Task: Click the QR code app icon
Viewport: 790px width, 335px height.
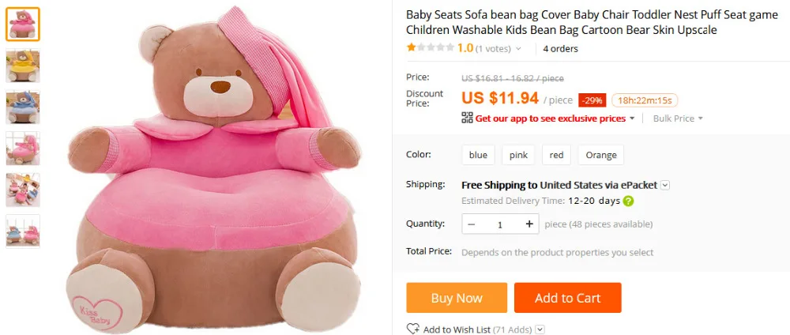Action: coord(467,118)
